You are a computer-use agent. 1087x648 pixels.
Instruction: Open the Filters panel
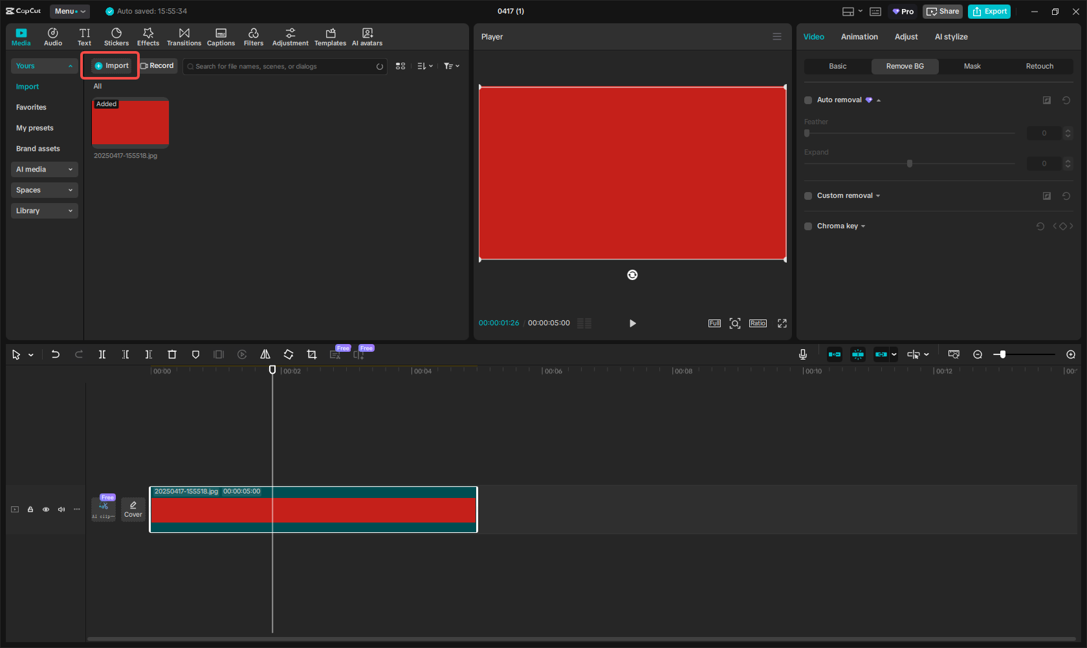click(x=254, y=36)
